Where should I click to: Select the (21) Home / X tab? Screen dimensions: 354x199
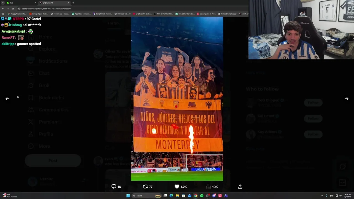tap(54, 3)
